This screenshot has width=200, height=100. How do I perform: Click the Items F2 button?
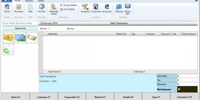pos(15,97)
